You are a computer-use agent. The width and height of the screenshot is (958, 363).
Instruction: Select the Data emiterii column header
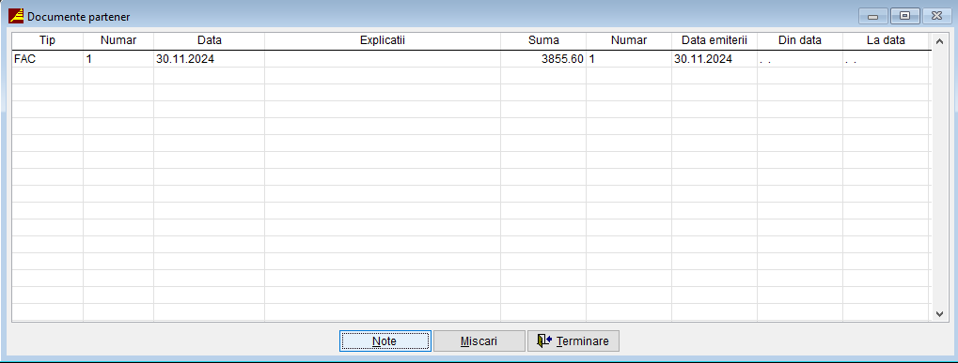point(715,41)
